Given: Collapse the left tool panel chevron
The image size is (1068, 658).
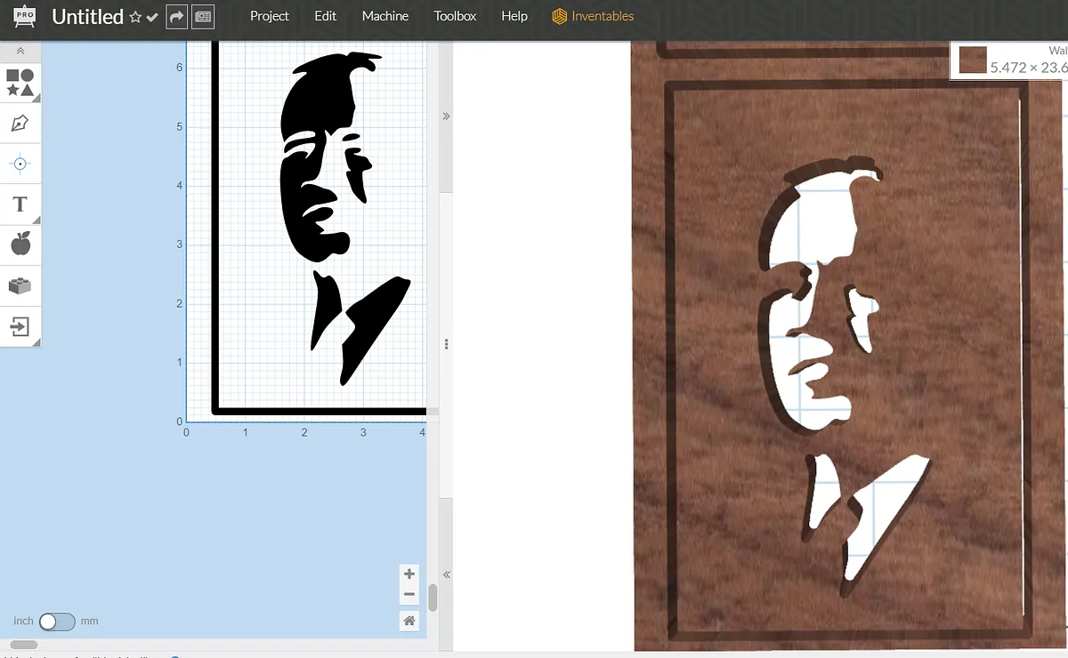Looking at the screenshot, I should (20, 52).
